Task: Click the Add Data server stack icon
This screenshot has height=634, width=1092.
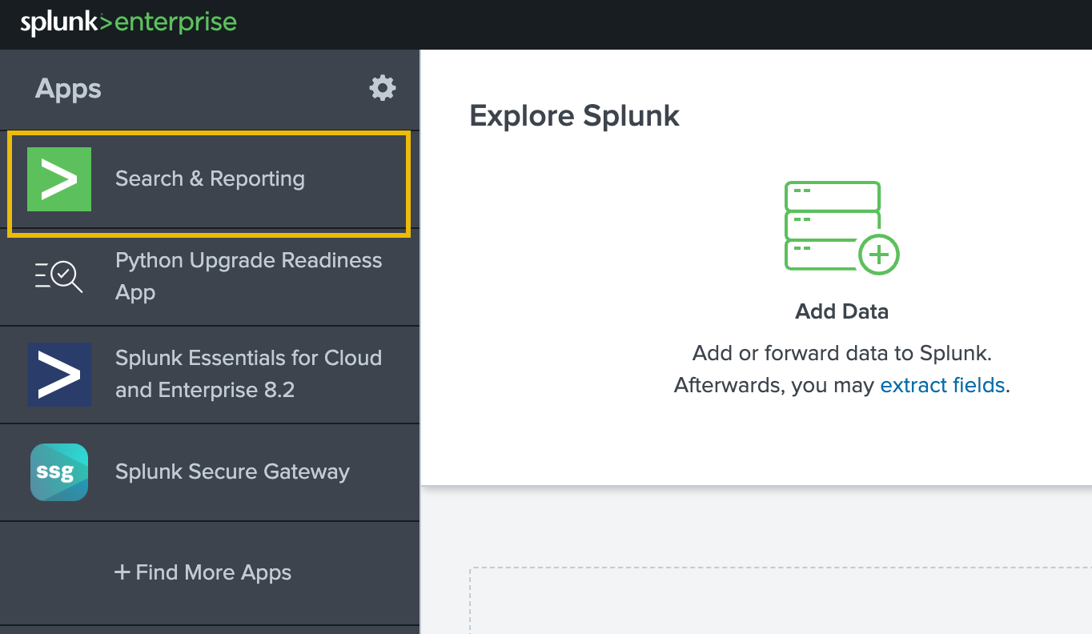Action: 833,224
